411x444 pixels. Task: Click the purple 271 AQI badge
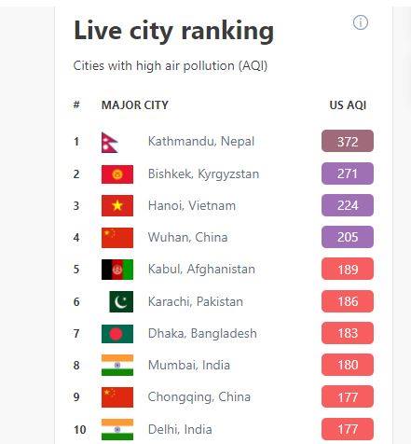[x=348, y=173]
